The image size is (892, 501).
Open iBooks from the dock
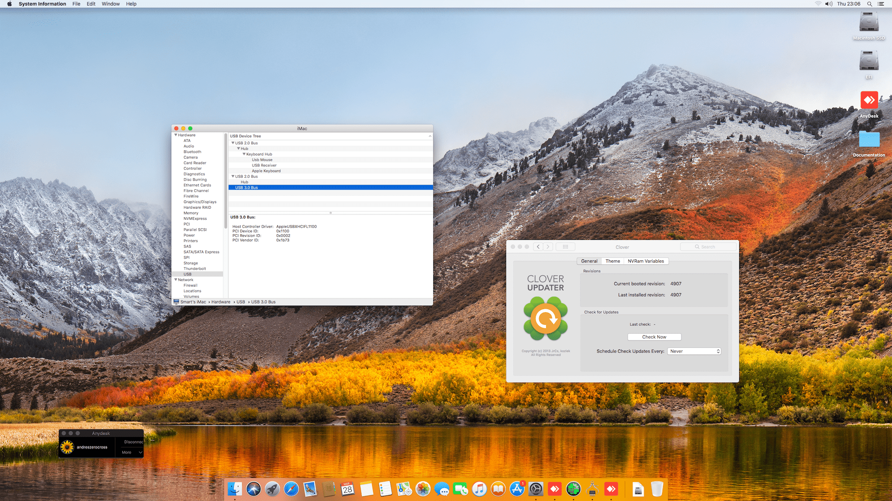click(498, 488)
